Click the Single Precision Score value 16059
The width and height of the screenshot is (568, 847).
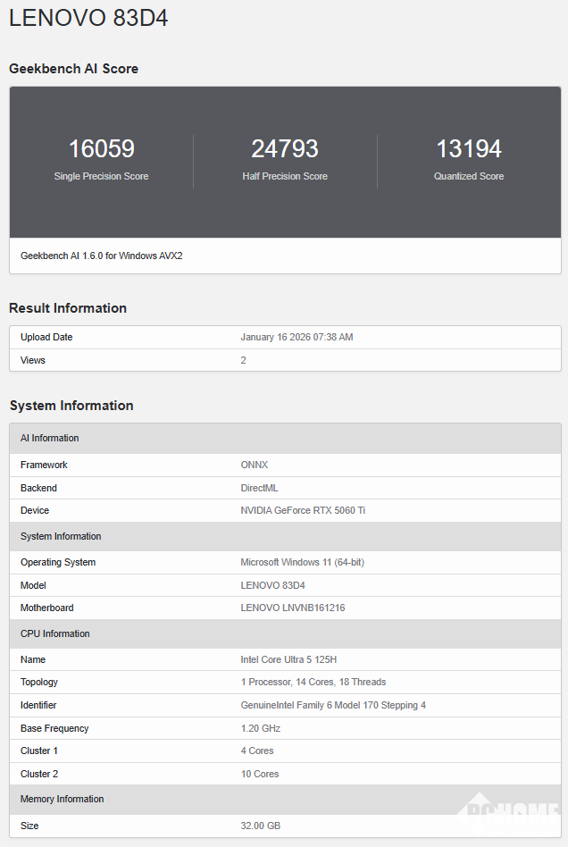101,148
